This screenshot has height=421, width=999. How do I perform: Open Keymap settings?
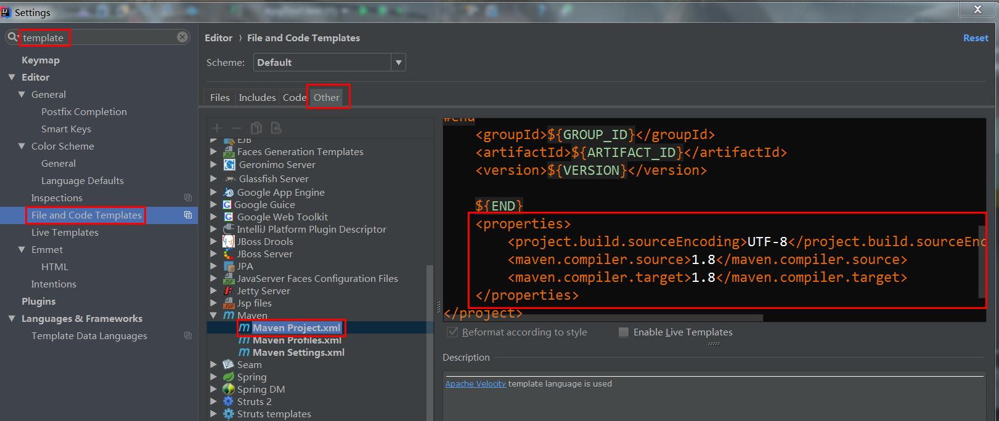[x=41, y=60]
